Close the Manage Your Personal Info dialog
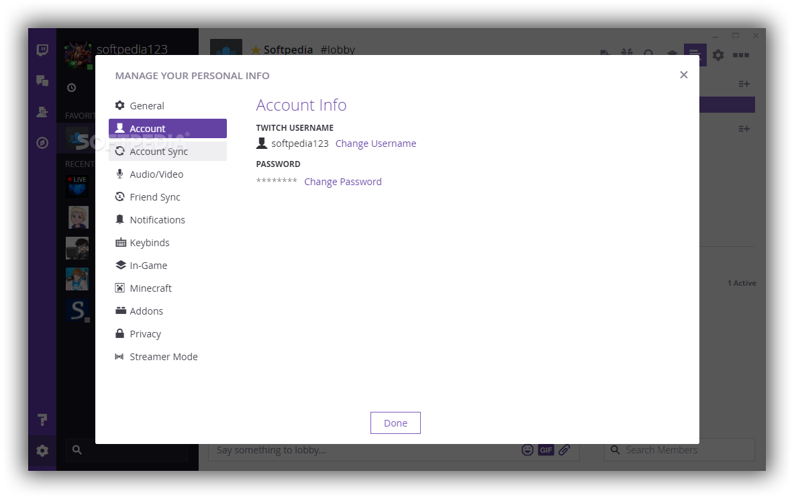Image resolution: width=794 pixels, height=499 pixels. [684, 75]
